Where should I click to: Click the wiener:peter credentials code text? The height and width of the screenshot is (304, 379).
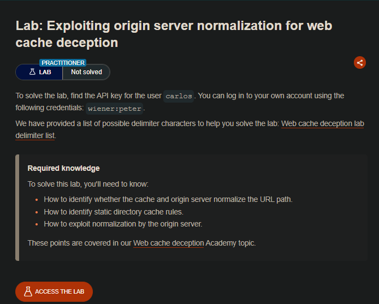click(115, 108)
